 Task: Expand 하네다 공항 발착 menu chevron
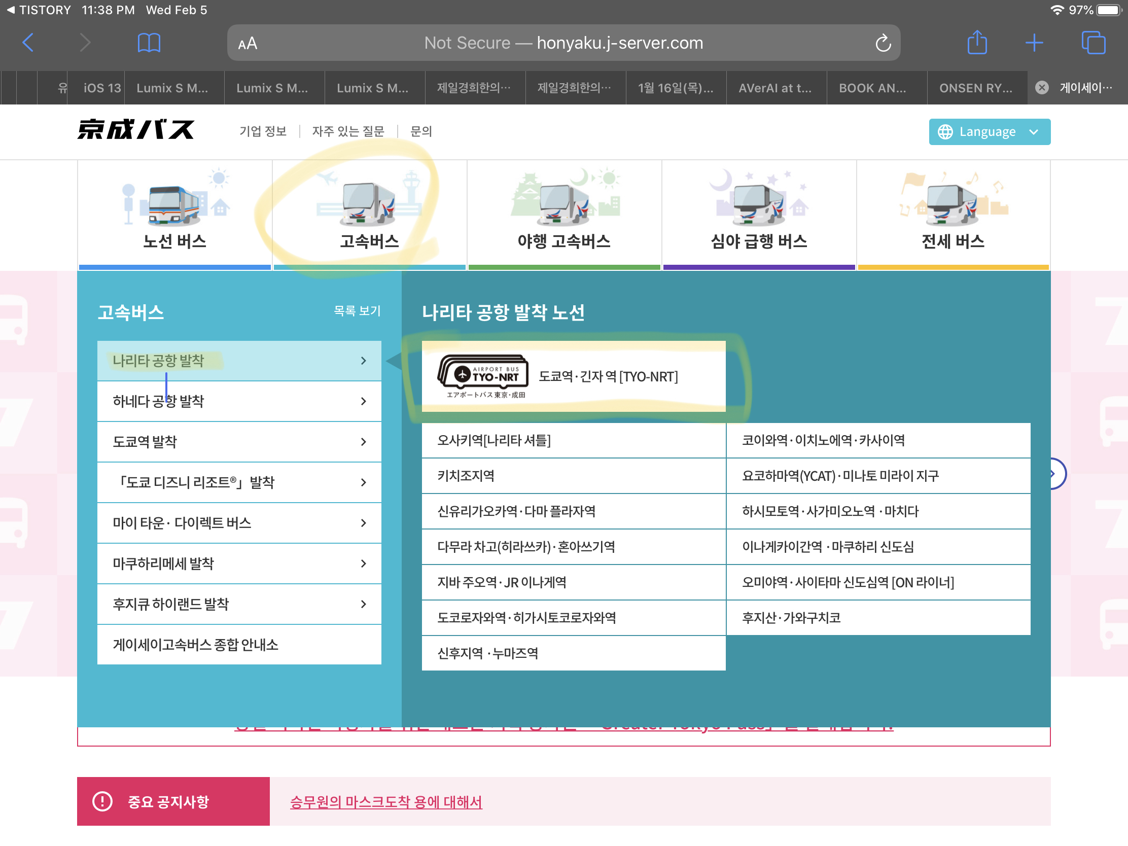363,401
